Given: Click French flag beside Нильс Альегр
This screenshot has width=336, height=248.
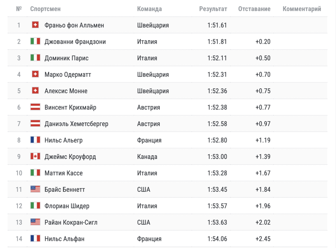Looking at the screenshot, I should [x=35, y=140].
